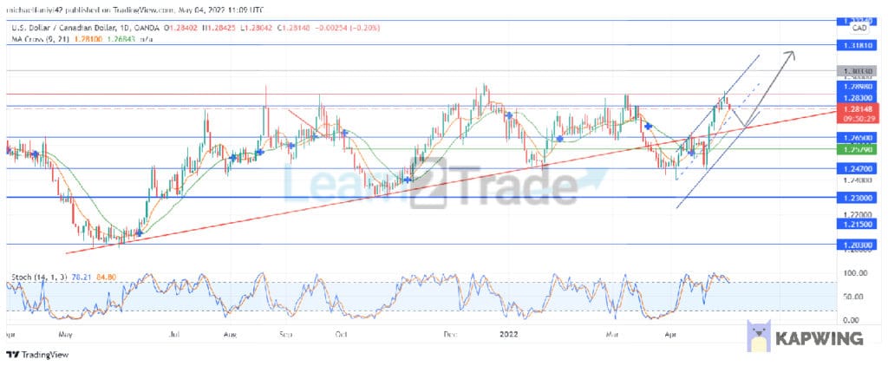Click the 100.00 stochastic scale value

(x=855, y=273)
